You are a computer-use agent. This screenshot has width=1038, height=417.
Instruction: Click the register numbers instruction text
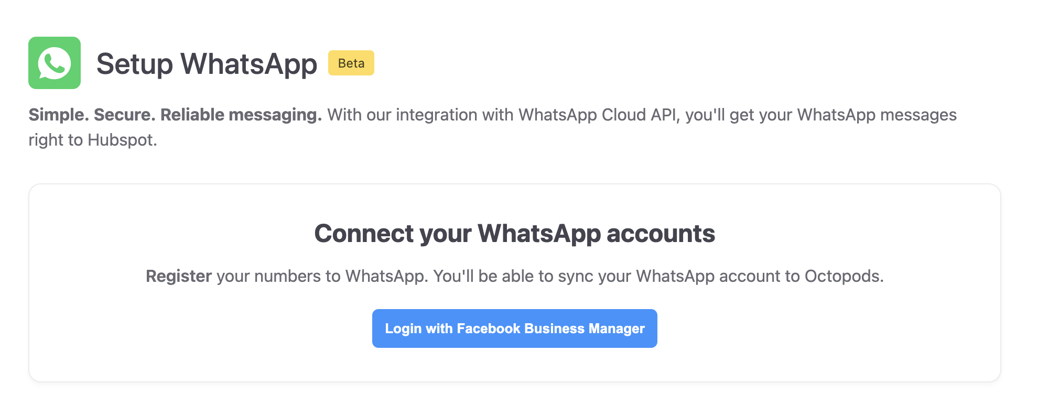pos(514,276)
